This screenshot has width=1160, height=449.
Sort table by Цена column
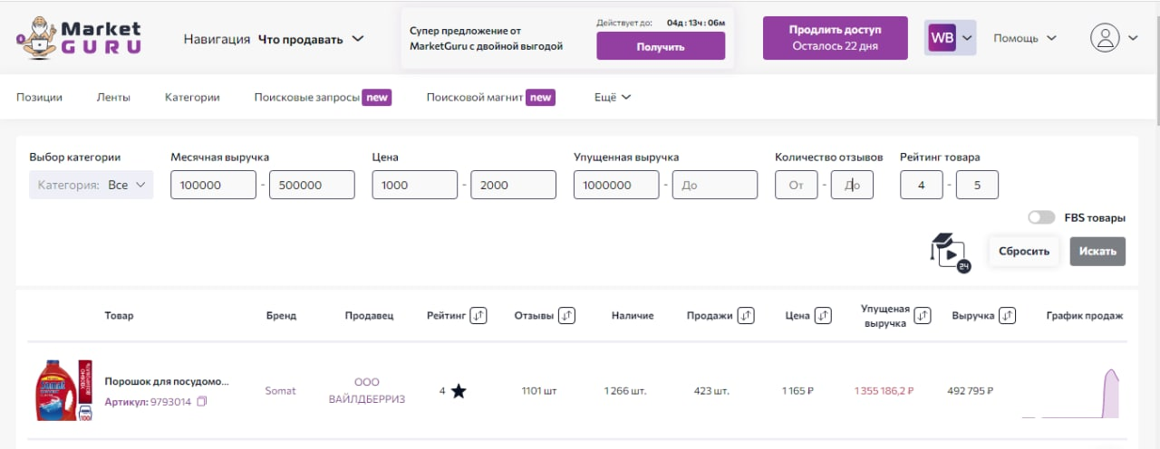tap(823, 315)
